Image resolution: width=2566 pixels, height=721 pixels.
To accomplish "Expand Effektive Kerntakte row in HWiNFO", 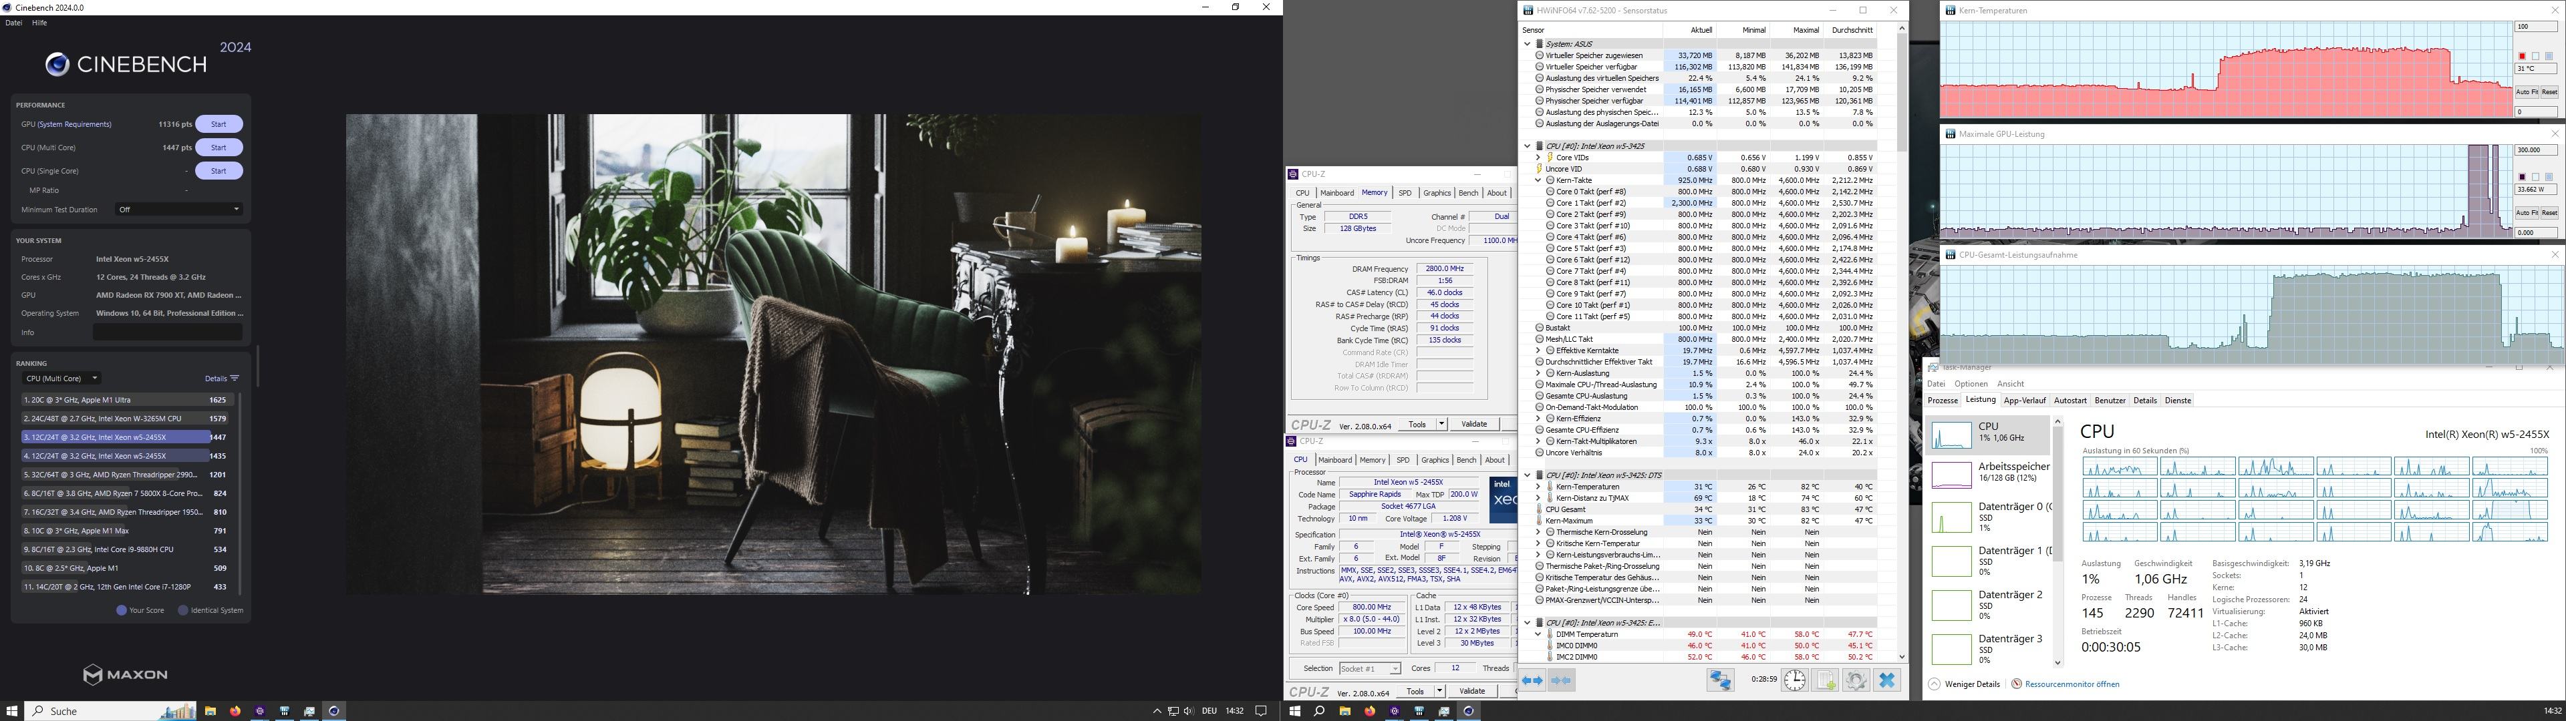I will (x=1538, y=350).
